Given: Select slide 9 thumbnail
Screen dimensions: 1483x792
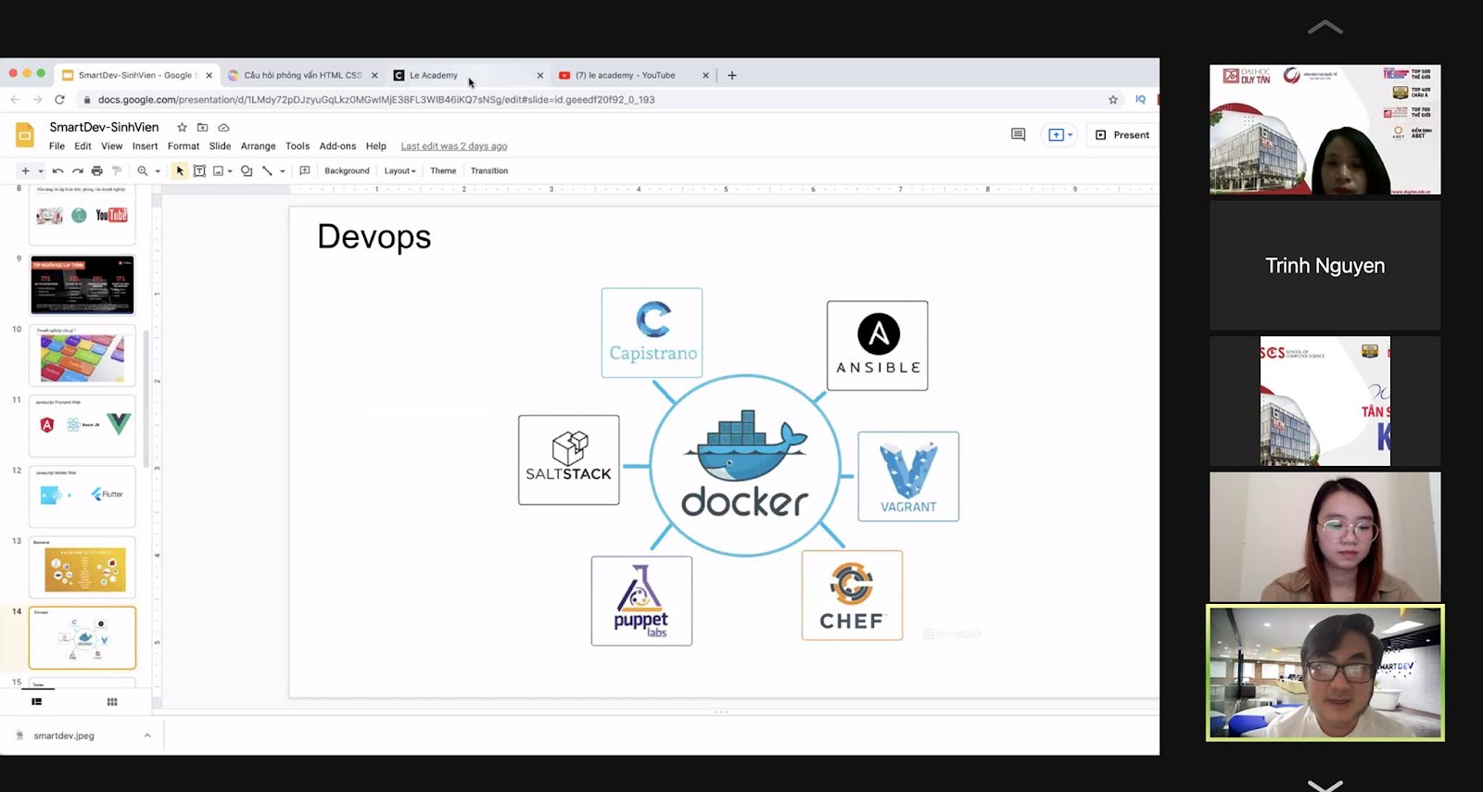Looking at the screenshot, I should click(82, 285).
